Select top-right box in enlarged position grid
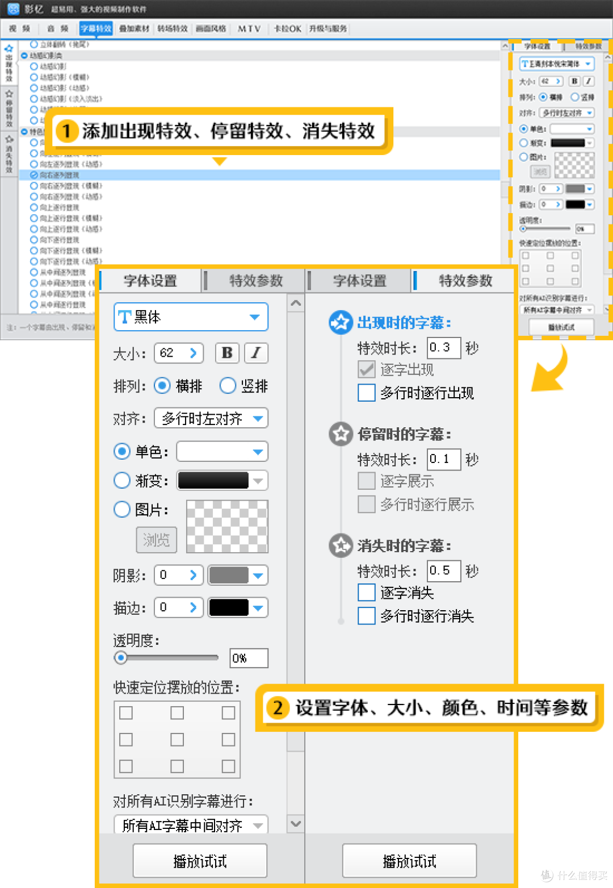The width and height of the screenshot is (613, 888). (x=228, y=712)
